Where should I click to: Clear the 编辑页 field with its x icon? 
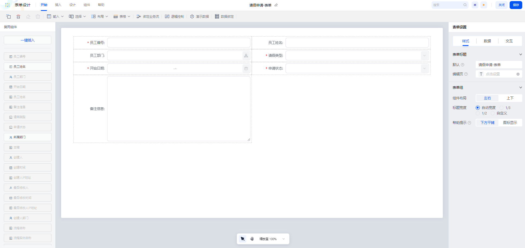[x=518, y=74]
